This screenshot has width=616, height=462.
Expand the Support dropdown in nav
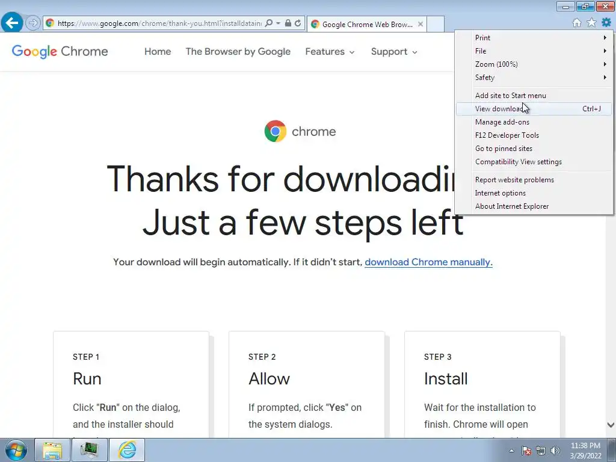point(394,52)
